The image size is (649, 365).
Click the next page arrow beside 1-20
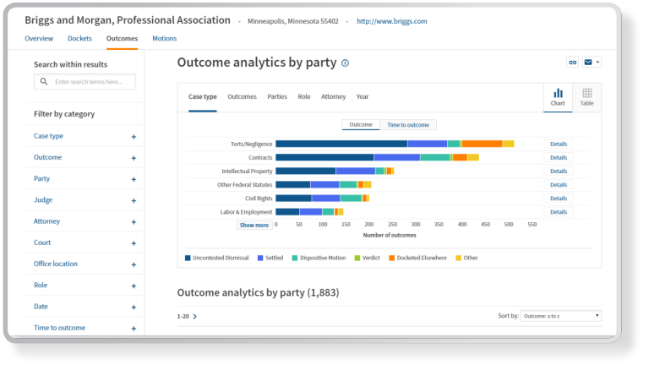(195, 317)
